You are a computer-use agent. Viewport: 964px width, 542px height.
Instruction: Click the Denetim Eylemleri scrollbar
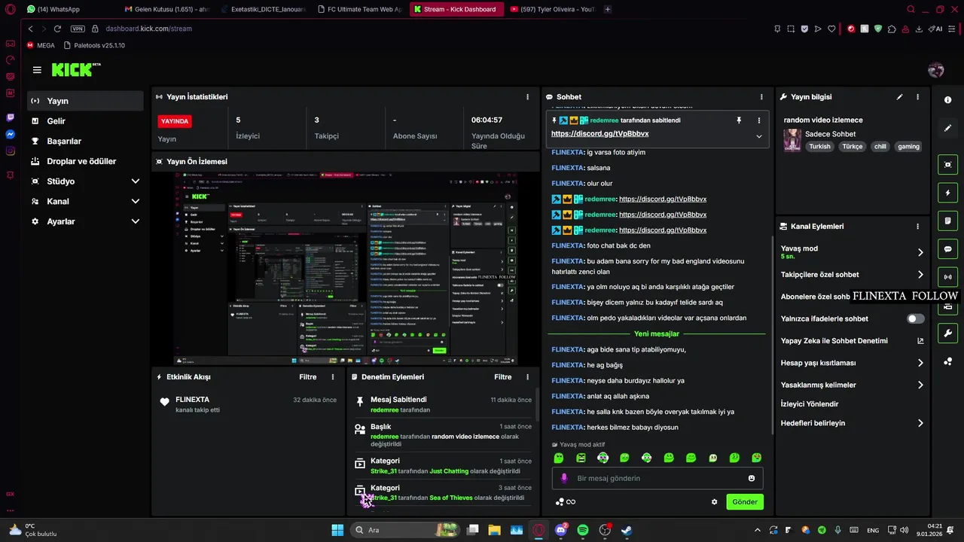[538, 406]
